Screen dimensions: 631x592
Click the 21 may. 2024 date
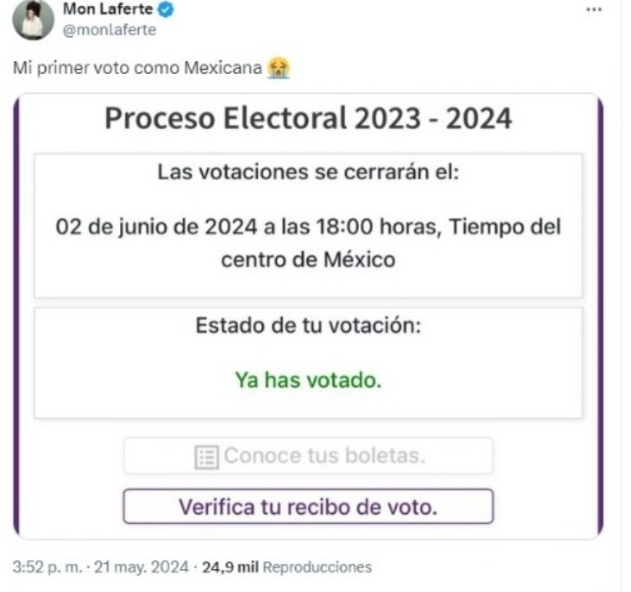(141, 567)
